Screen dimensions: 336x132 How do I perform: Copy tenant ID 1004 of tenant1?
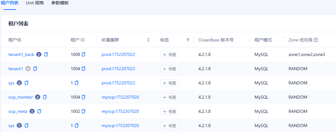(83, 69)
